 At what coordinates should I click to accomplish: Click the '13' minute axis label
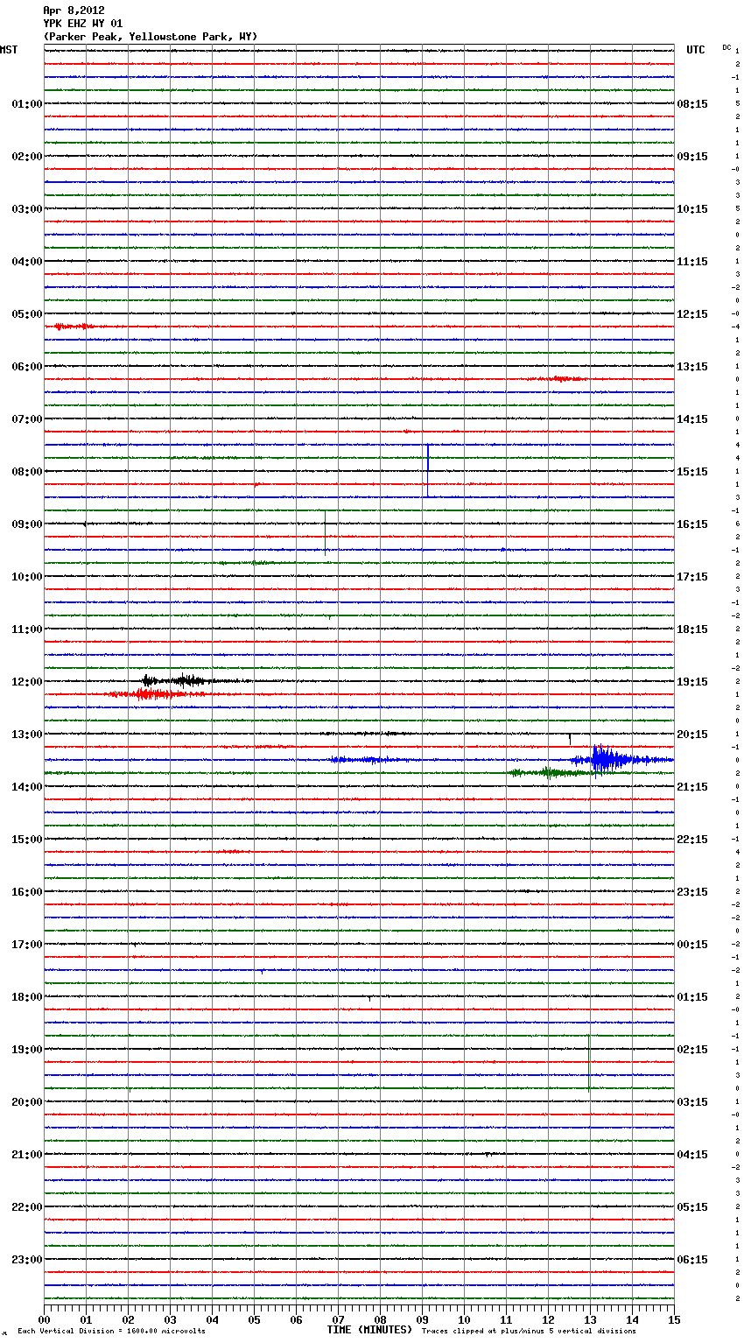pos(590,1319)
